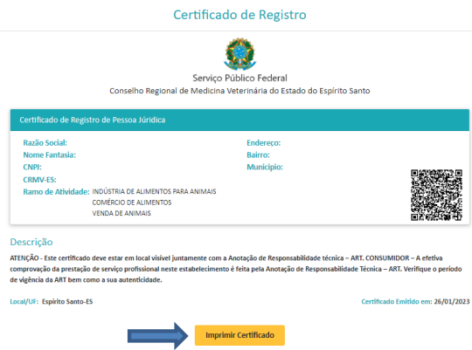Click the Endereço field label
Image resolution: width=472 pixels, height=350 pixels.
coord(264,143)
